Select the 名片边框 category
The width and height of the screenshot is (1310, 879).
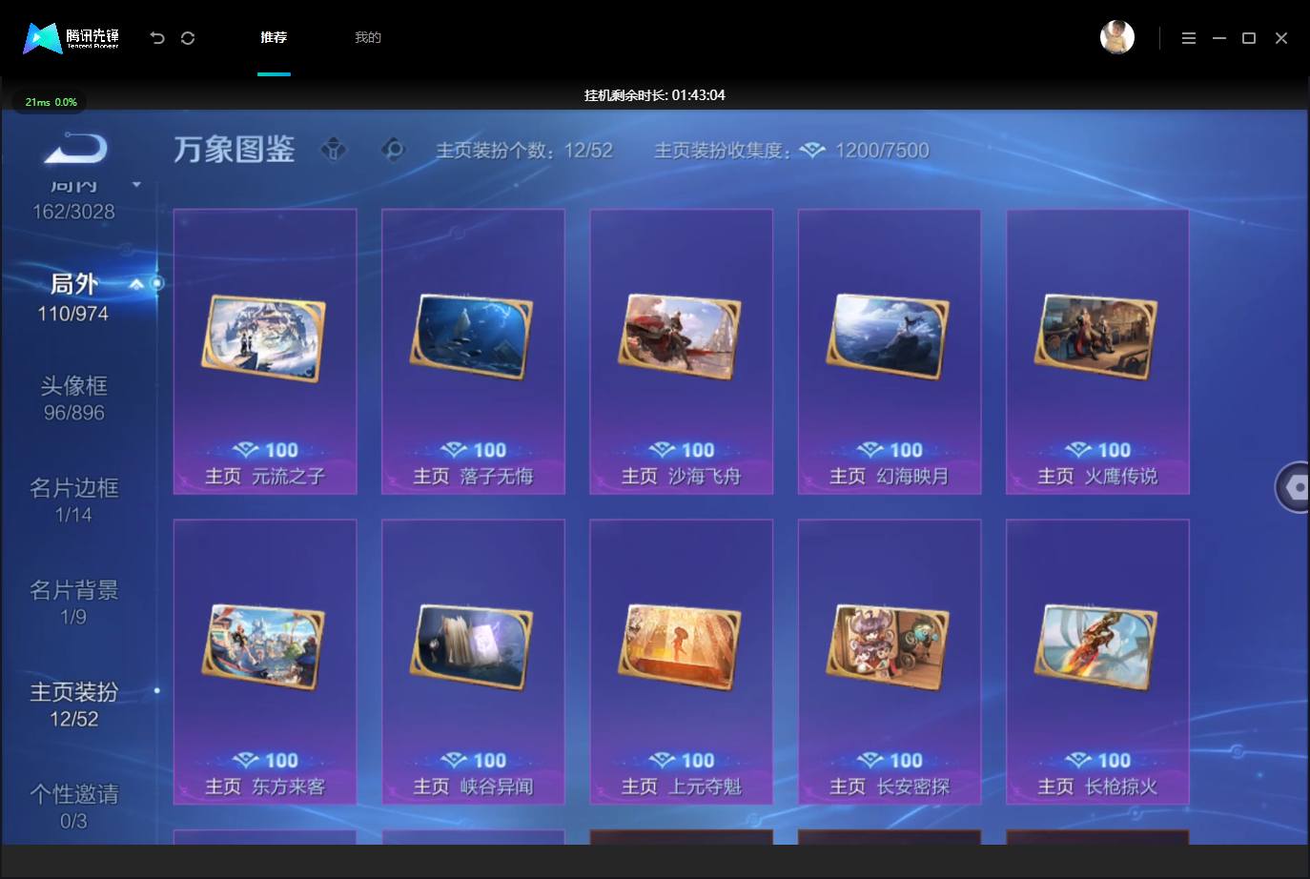73,501
